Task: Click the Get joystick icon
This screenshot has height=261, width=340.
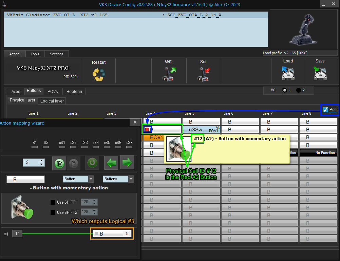Action: click(169, 74)
